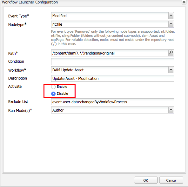Open the path browser magnifier icon
Screen dimensions: 188x187
tap(171, 53)
